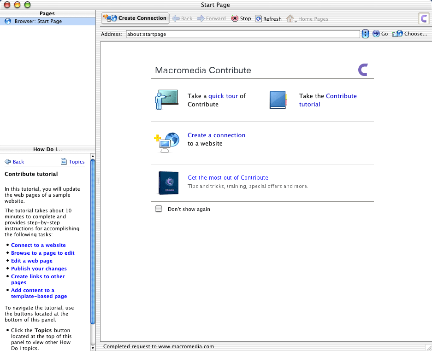The height and width of the screenshot is (351, 432).
Task: Click the Back arrow icon in toolbar
Action: pyautogui.click(x=176, y=19)
